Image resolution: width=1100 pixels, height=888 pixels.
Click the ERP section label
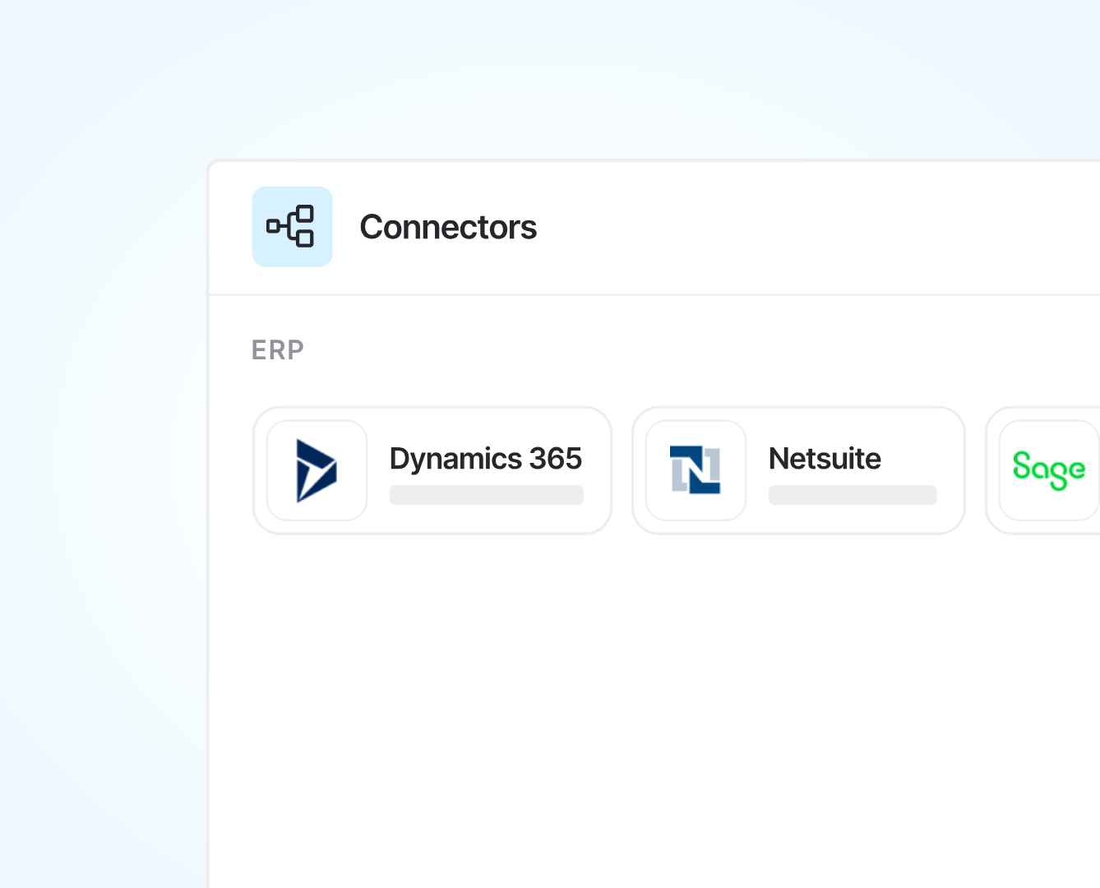[x=278, y=350]
